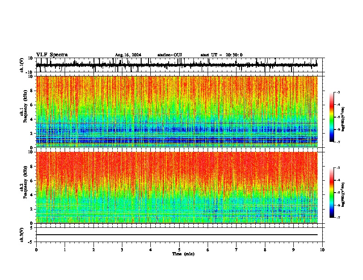Click time axis tick label "4"

[151, 250]
